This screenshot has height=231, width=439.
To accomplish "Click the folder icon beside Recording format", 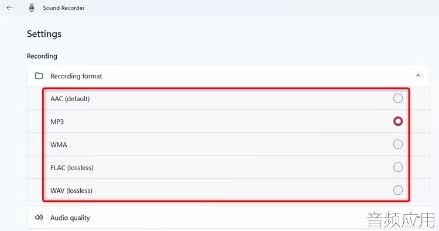I will tap(39, 75).
